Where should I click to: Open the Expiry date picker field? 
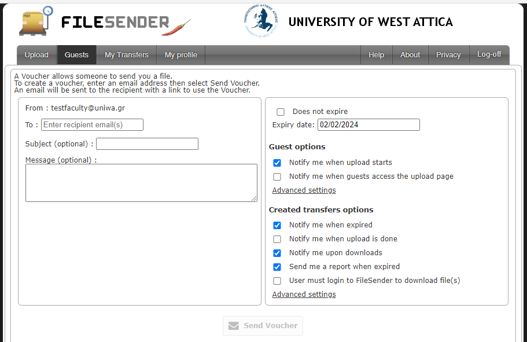368,125
